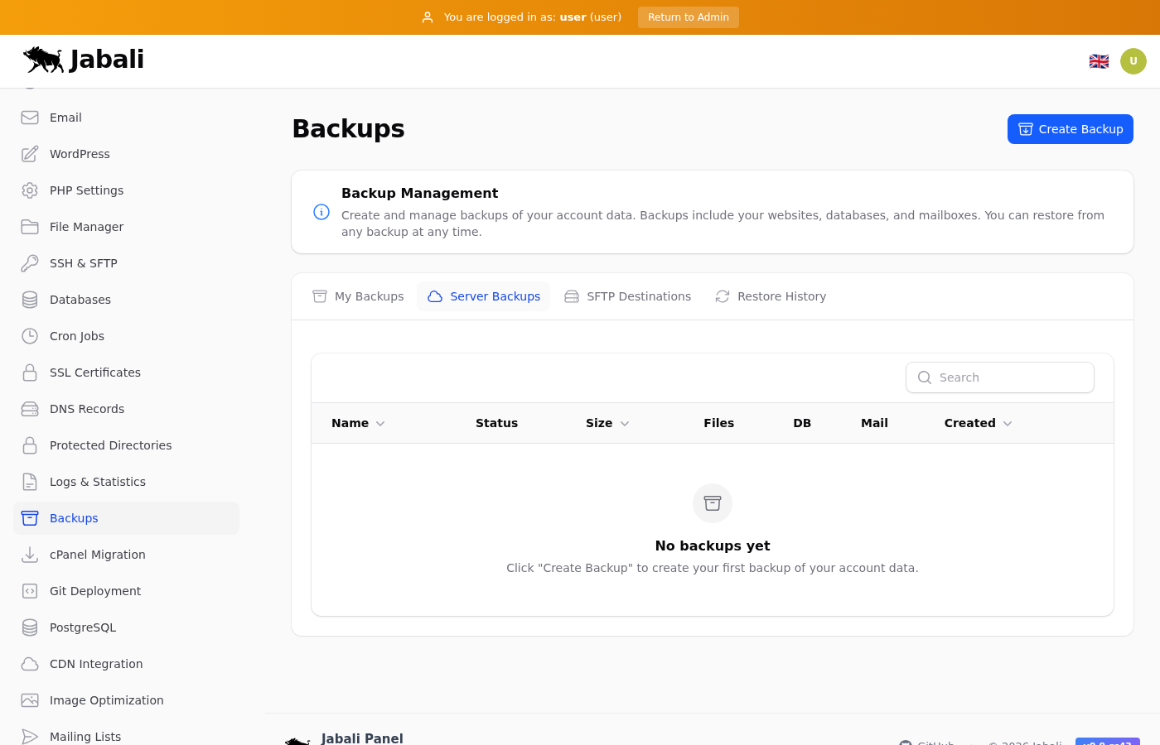Open the language flag selector
This screenshot has height=745, width=1160.
click(1099, 61)
